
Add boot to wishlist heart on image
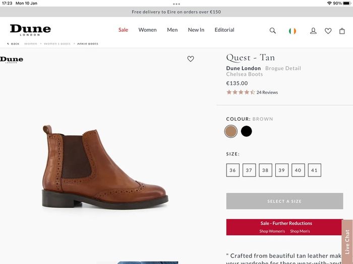tap(191, 59)
